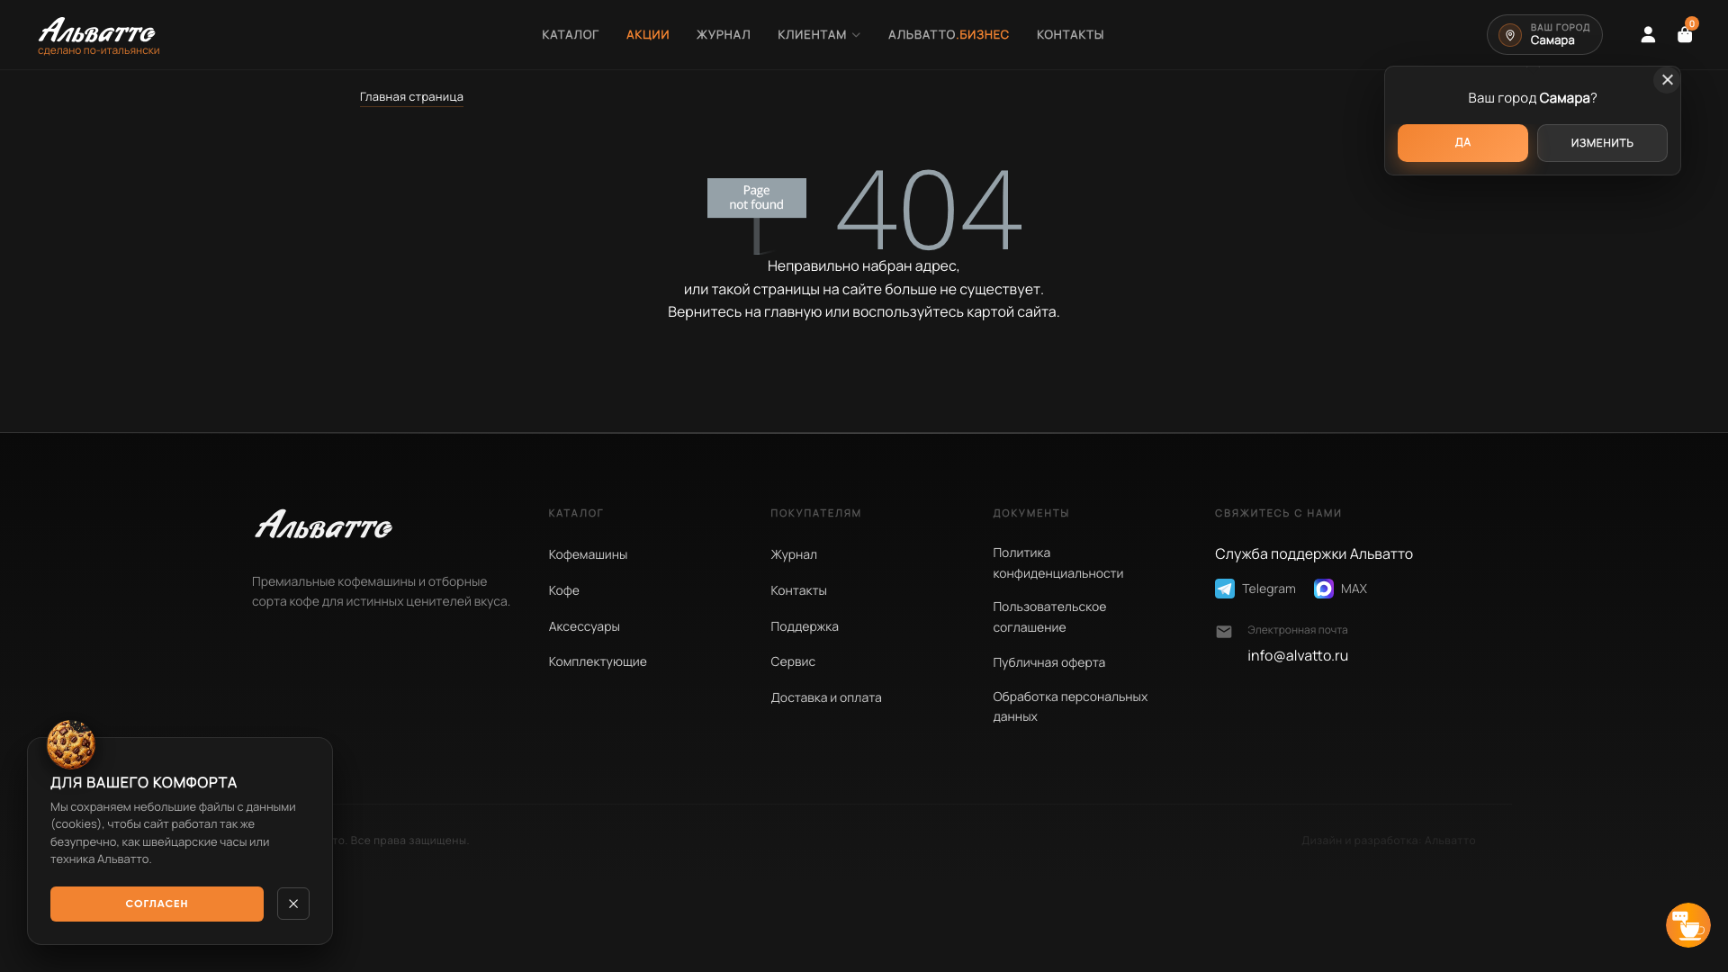Image resolution: width=1728 pixels, height=972 pixels.
Task: Open the shopping cart icon
Action: (x=1685, y=35)
